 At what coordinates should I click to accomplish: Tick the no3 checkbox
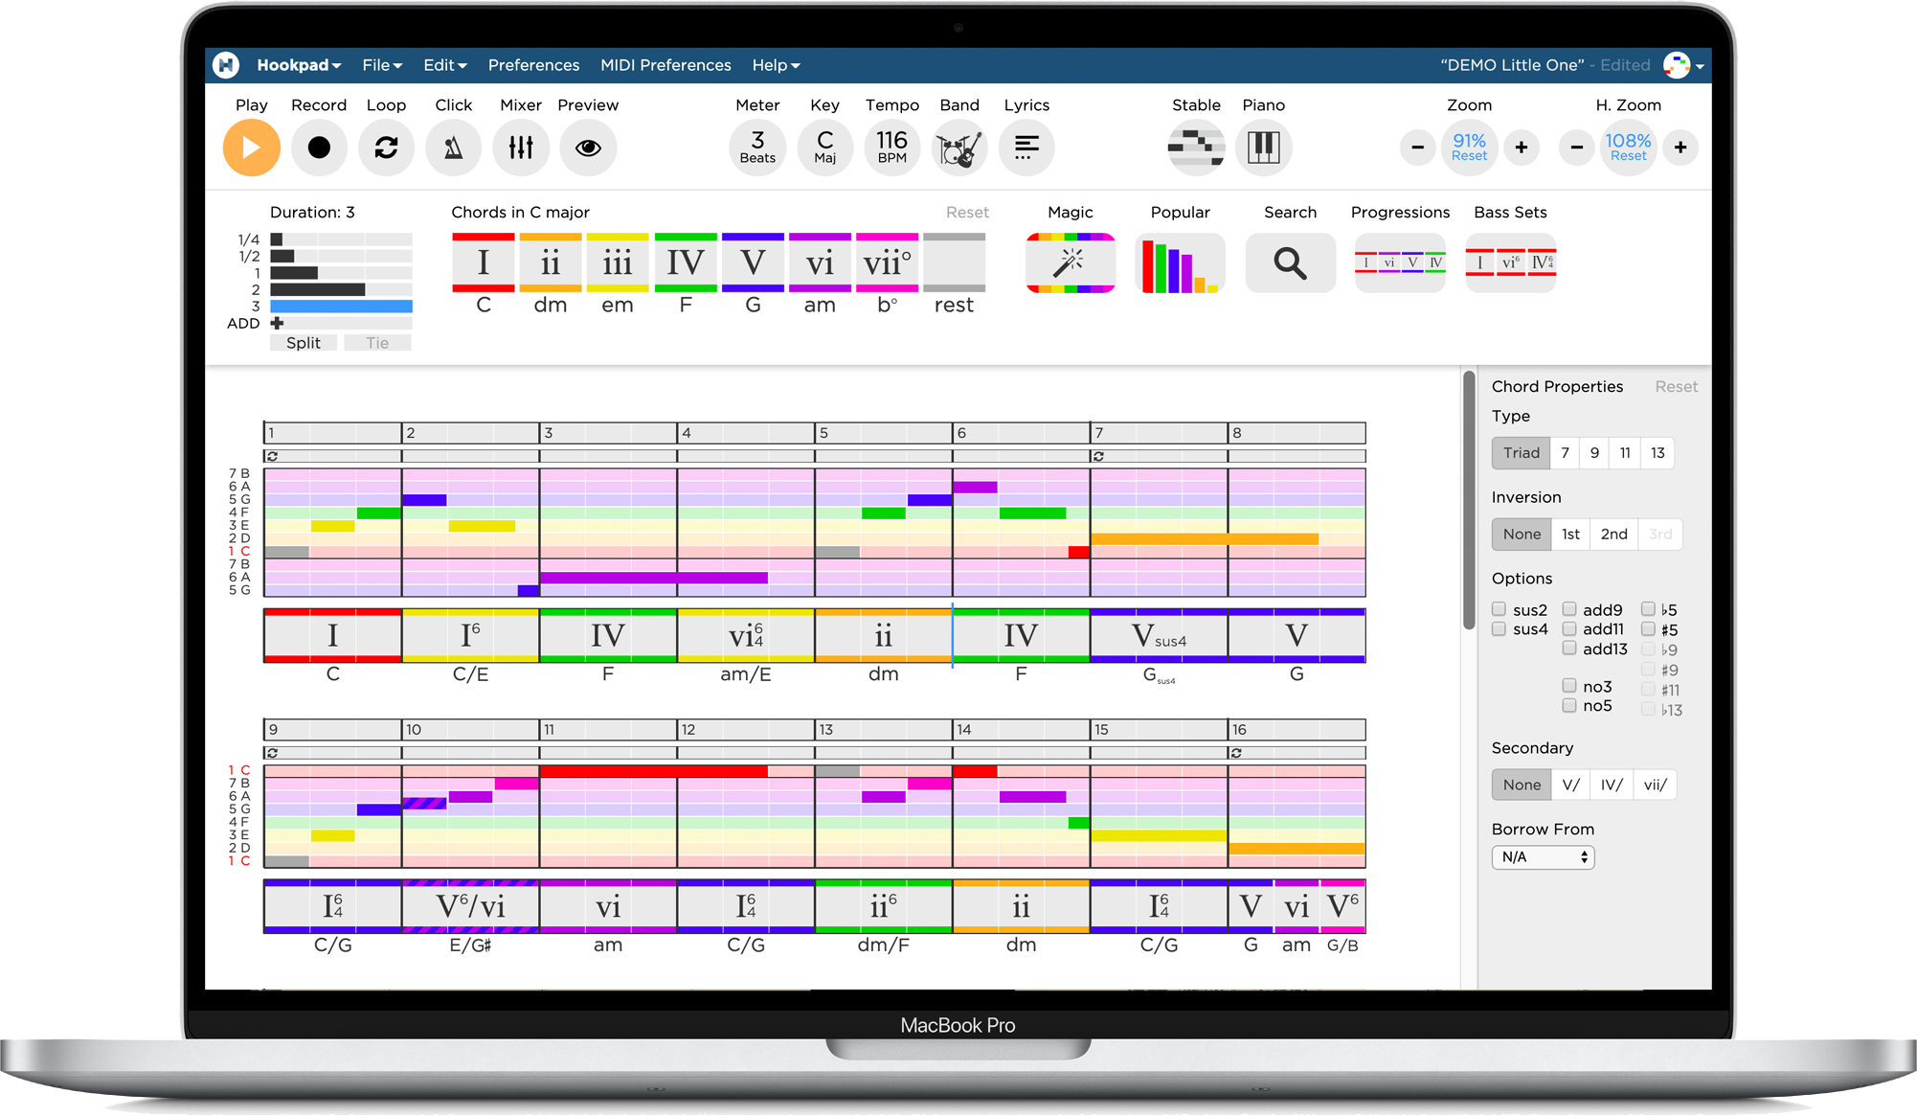coord(1569,686)
